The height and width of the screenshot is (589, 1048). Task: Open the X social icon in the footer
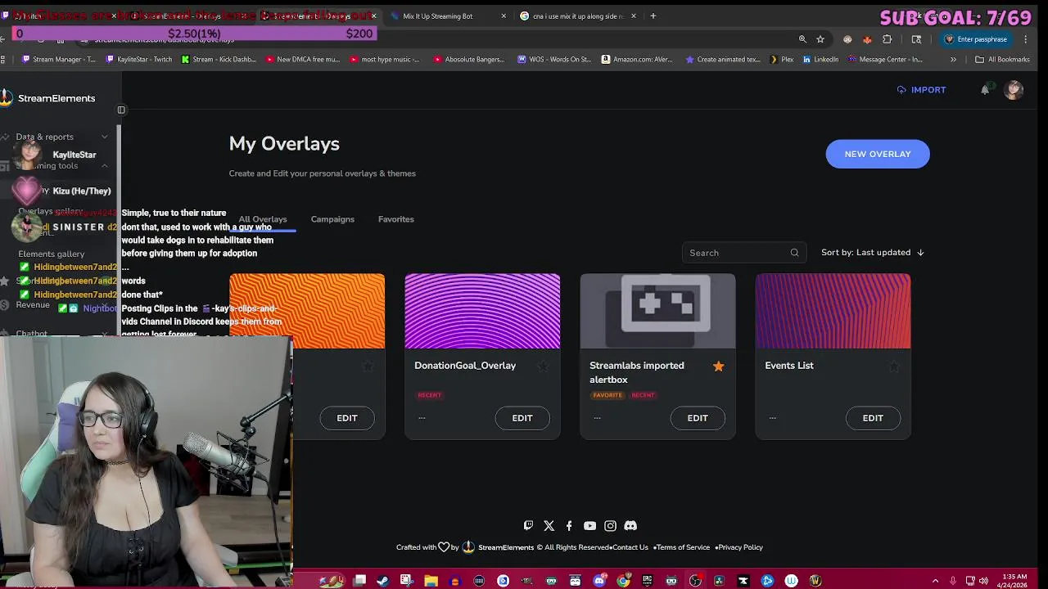(549, 526)
